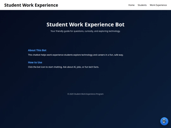
Task: Open the Students nav link
Action: tap(142, 5)
